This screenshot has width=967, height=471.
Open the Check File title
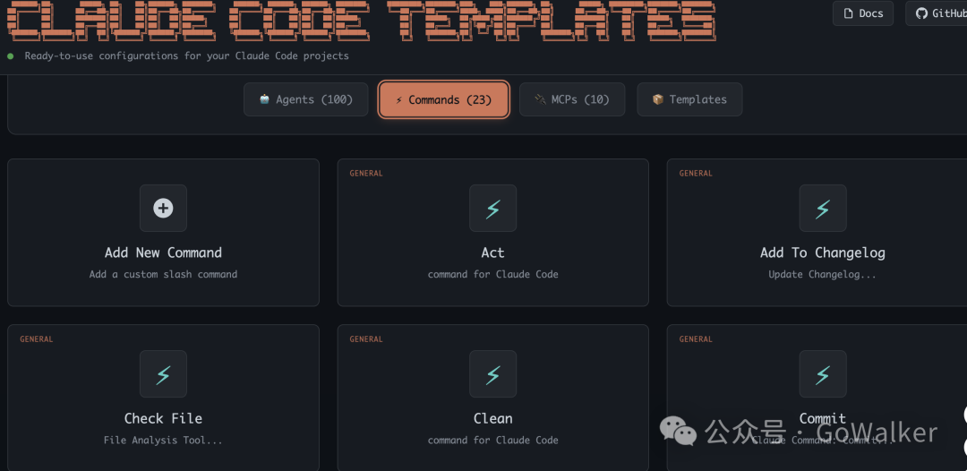tap(163, 418)
